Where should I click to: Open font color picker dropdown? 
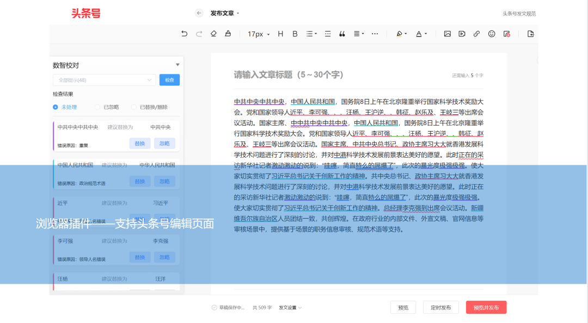point(421,34)
